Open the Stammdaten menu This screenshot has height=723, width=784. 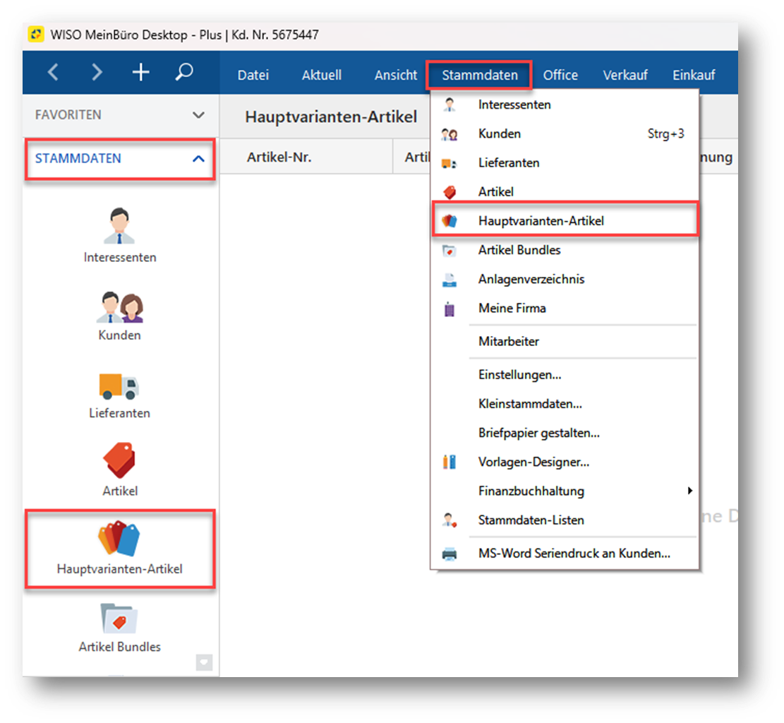479,75
